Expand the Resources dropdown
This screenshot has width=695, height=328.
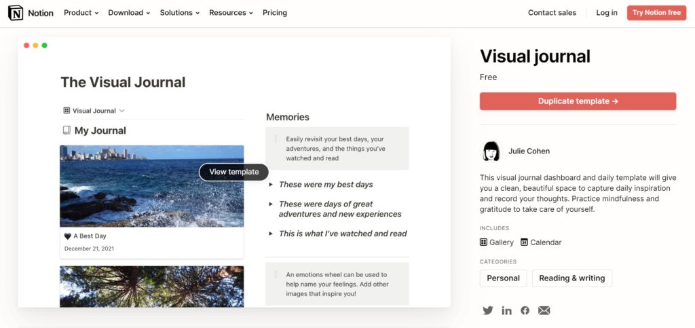[x=231, y=13]
